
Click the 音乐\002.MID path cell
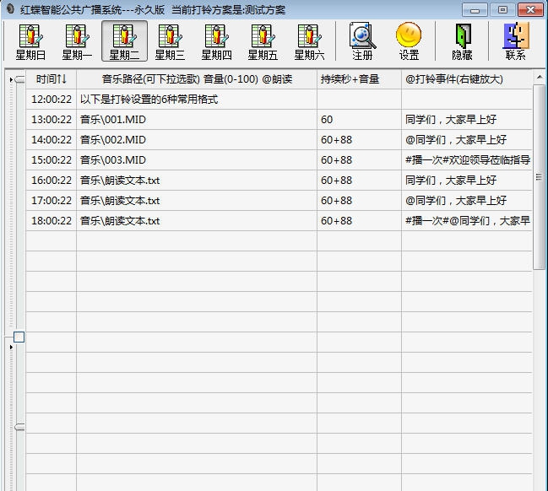(197, 140)
